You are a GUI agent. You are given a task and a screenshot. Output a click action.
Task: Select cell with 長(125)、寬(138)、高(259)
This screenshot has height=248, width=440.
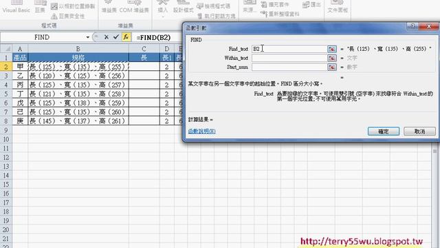[78, 103]
